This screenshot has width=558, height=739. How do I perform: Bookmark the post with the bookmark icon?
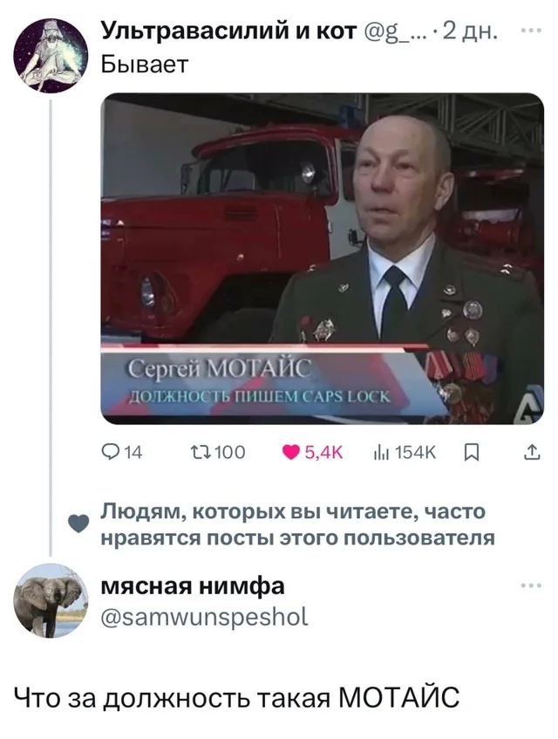pyautogui.click(x=472, y=453)
